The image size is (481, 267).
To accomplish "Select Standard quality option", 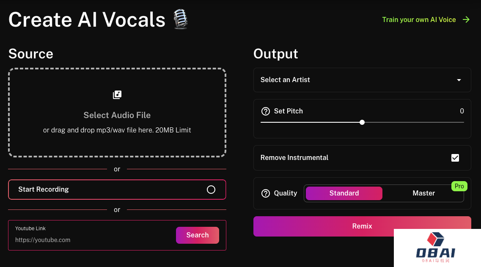I will tap(344, 193).
